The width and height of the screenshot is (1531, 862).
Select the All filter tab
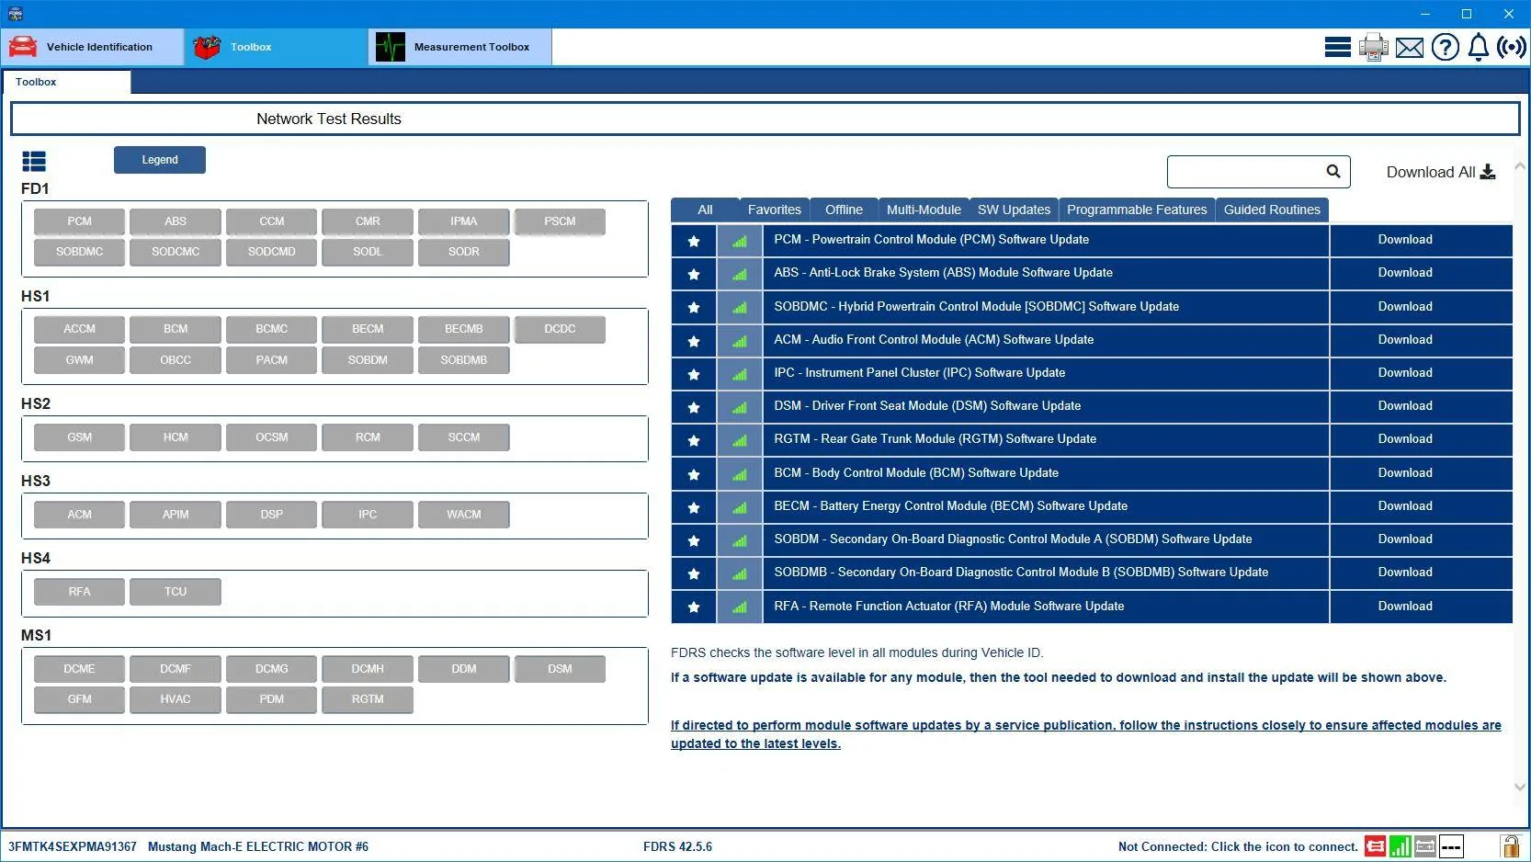[x=705, y=210]
